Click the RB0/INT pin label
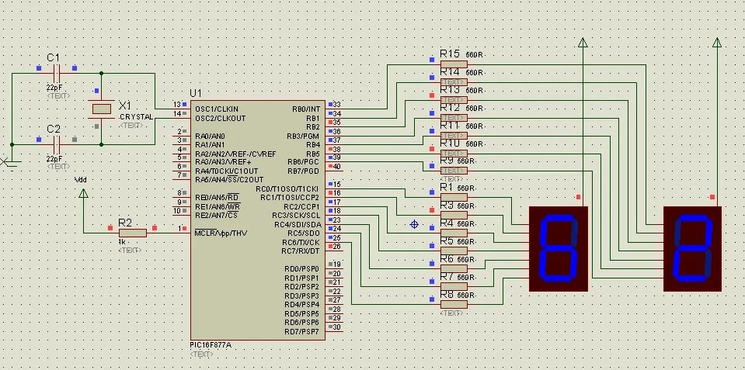745x370 pixels. [306, 109]
